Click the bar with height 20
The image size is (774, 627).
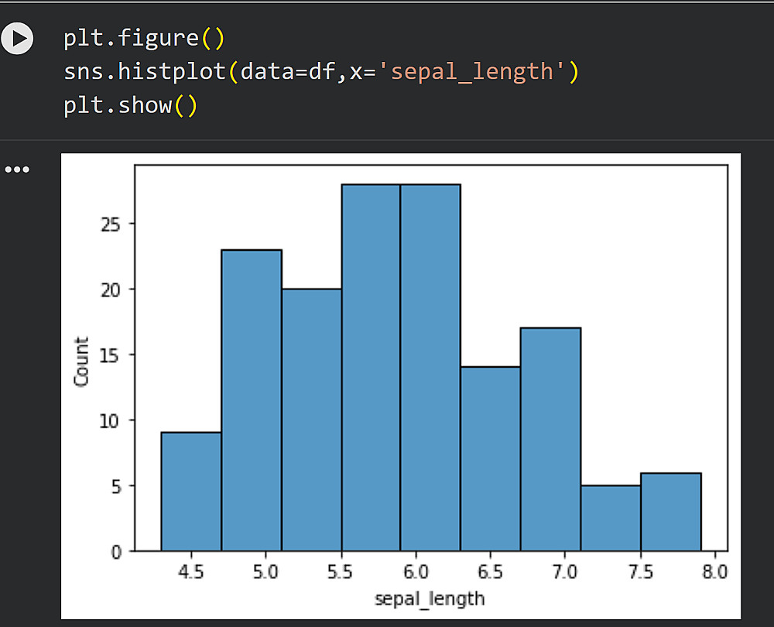click(312, 420)
